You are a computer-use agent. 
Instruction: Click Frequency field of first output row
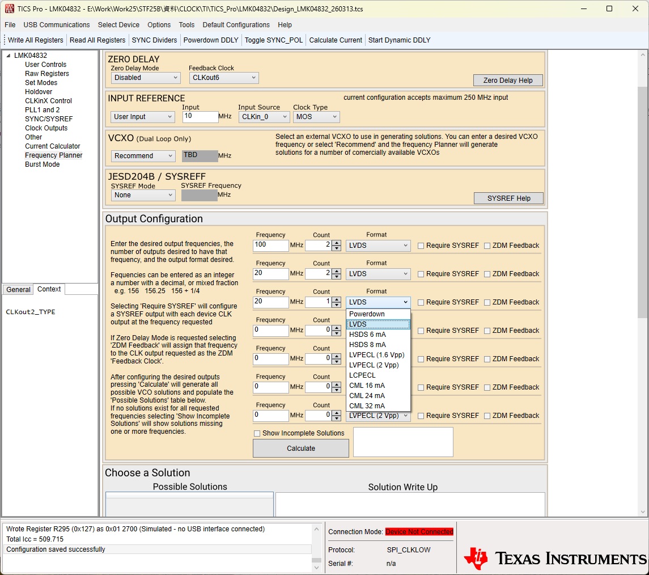[x=271, y=246]
